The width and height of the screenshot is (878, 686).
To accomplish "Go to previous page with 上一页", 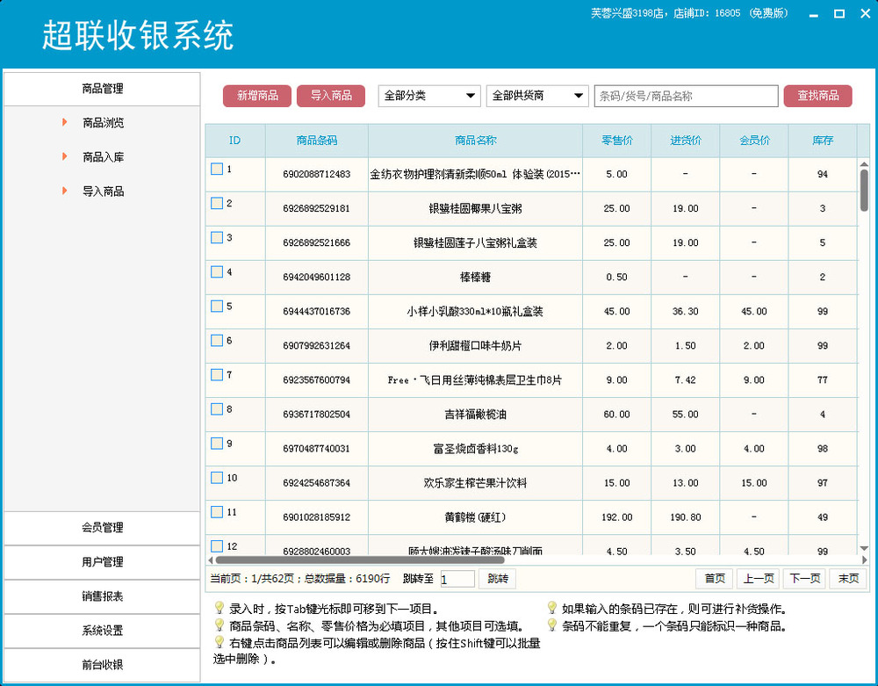I will pyautogui.click(x=759, y=579).
